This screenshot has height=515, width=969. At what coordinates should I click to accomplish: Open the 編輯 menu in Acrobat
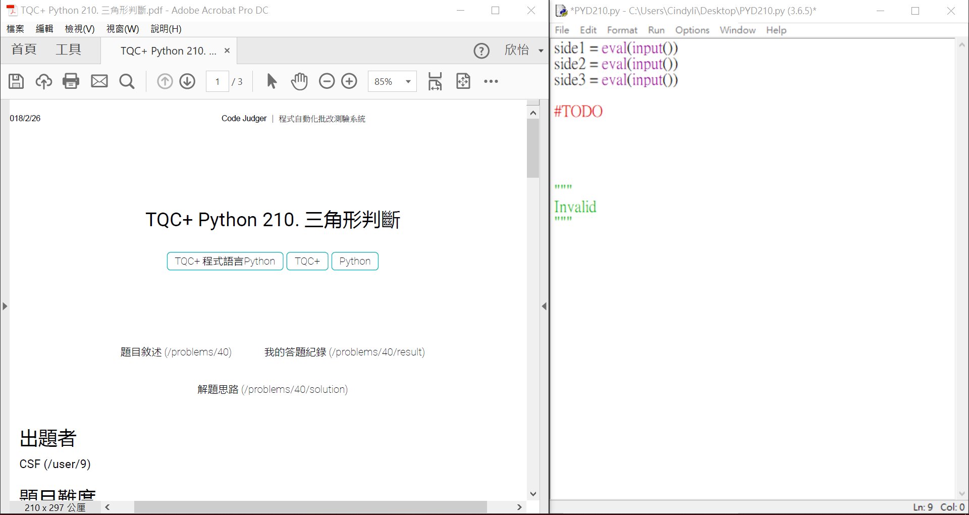pos(44,29)
